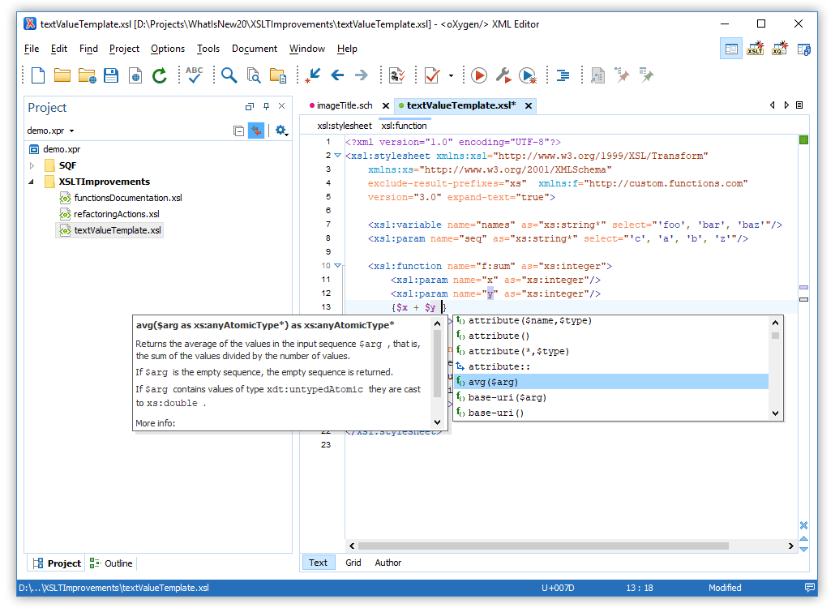This screenshot has width=835, height=608.
Task: Select Text editing mode
Action: click(318, 563)
